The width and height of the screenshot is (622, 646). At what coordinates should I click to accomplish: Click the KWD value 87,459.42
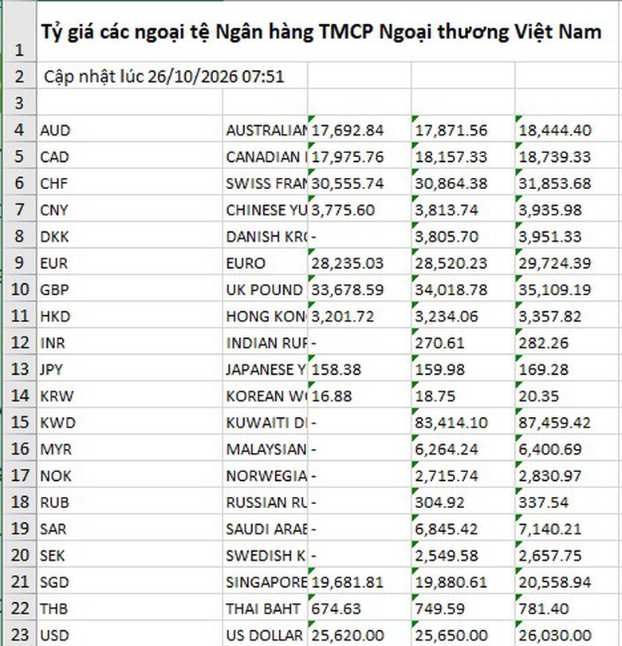coord(568,421)
